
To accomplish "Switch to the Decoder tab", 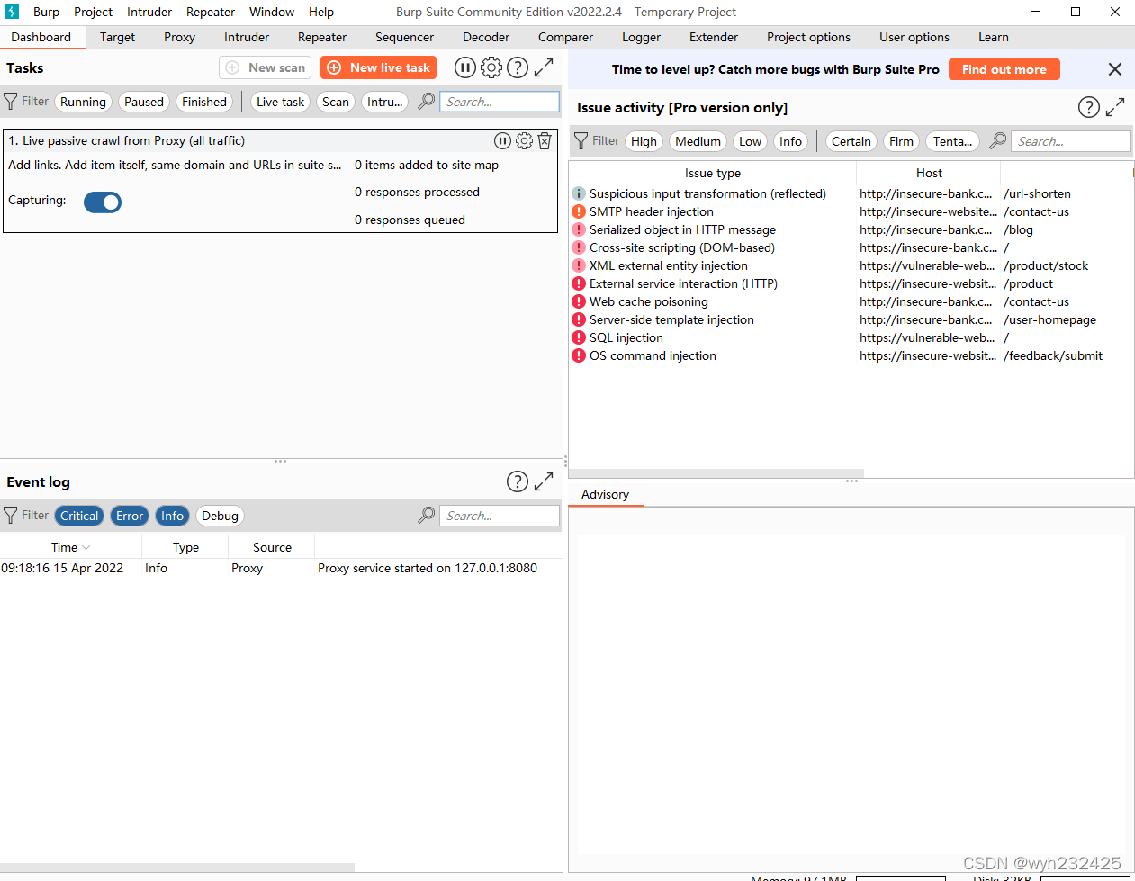I will [x=486, y=37].
